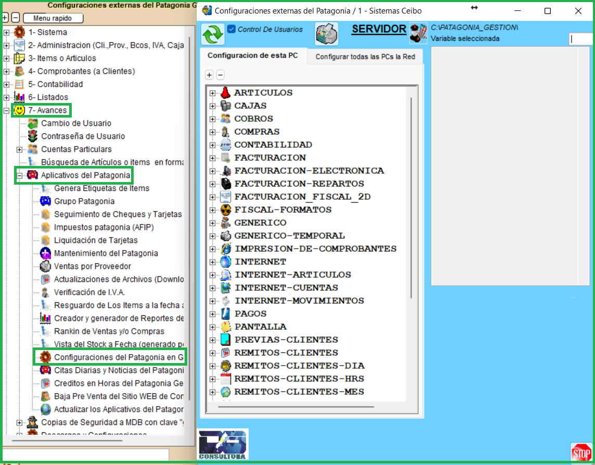The width and height of the screenshot is (595, 465).
Task: Click the SERVIDOR link
Action: 379,29
